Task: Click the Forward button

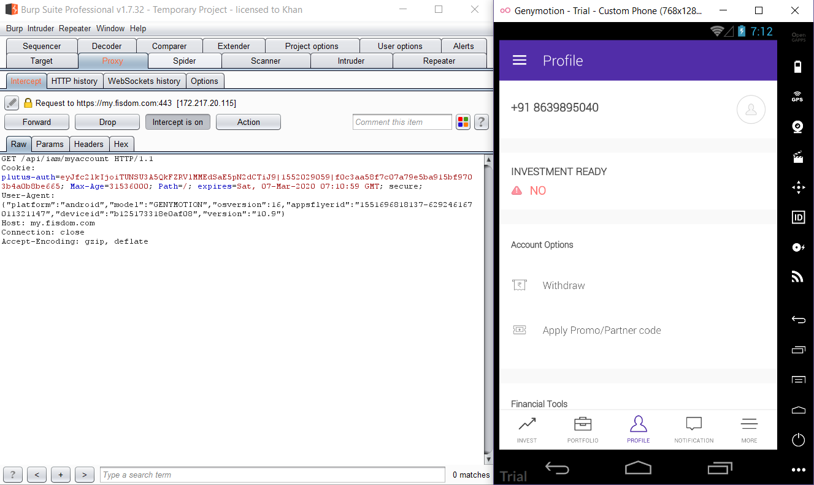Action: [x=37, y=122]
